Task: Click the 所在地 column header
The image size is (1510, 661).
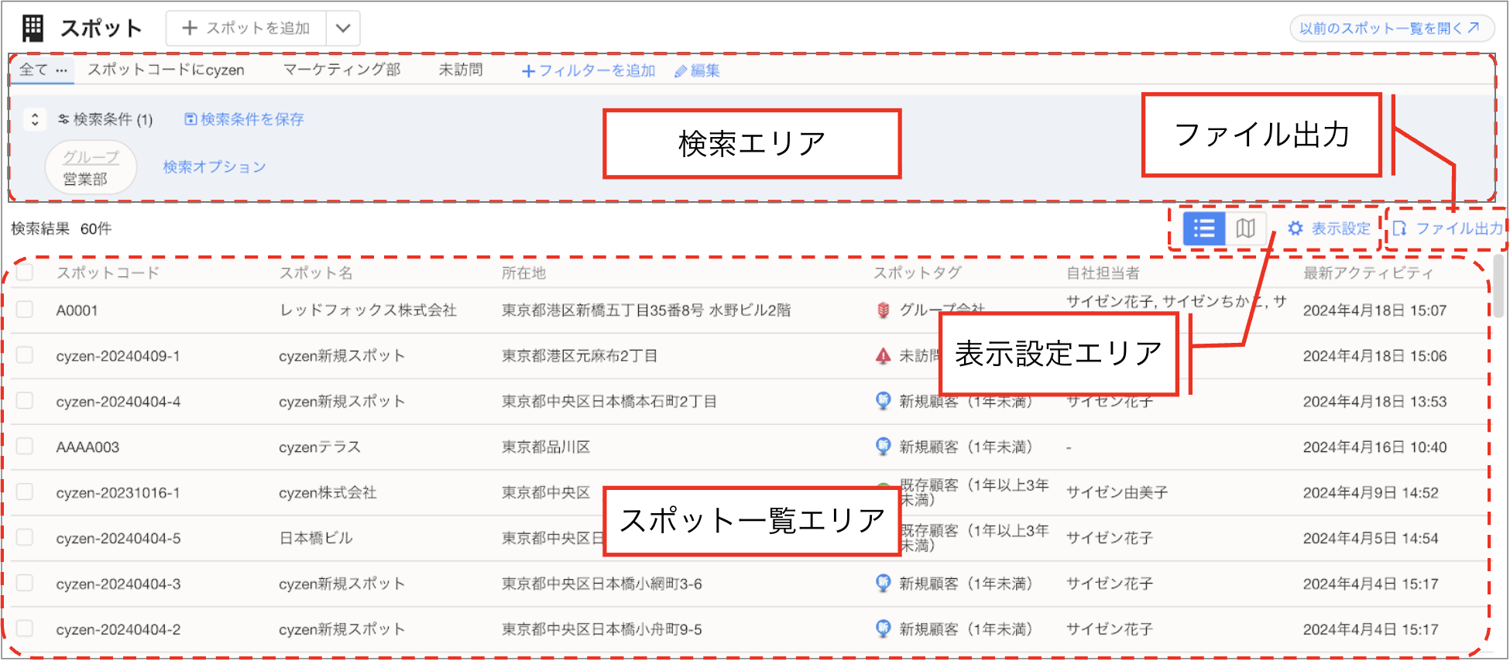Action: 523,272
